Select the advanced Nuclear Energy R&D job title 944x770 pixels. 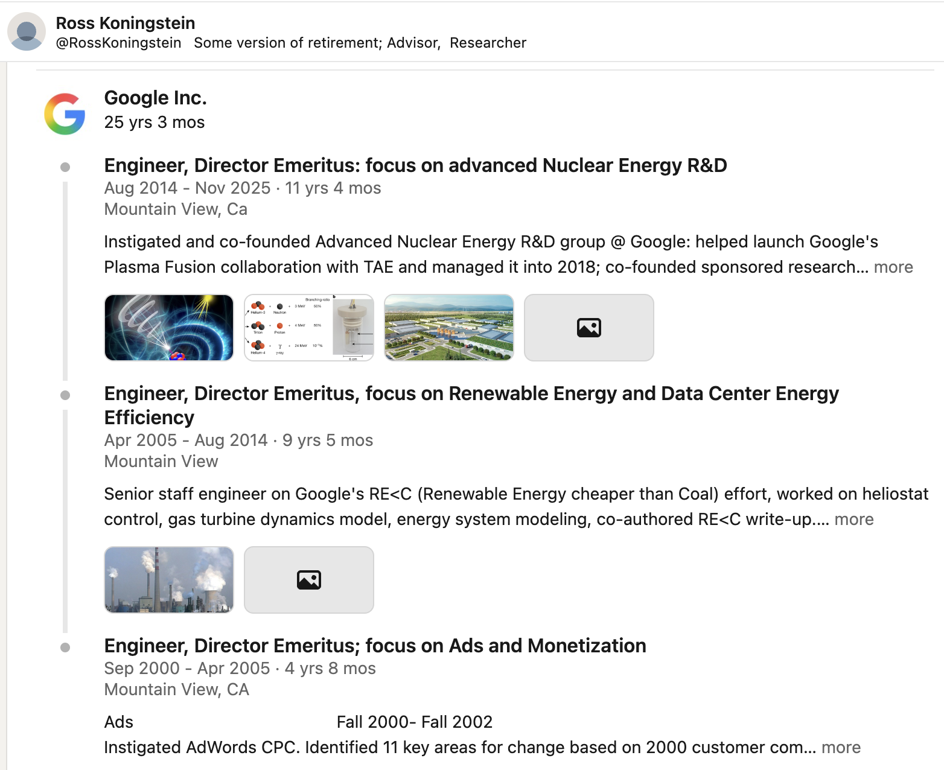click(415, 165)
